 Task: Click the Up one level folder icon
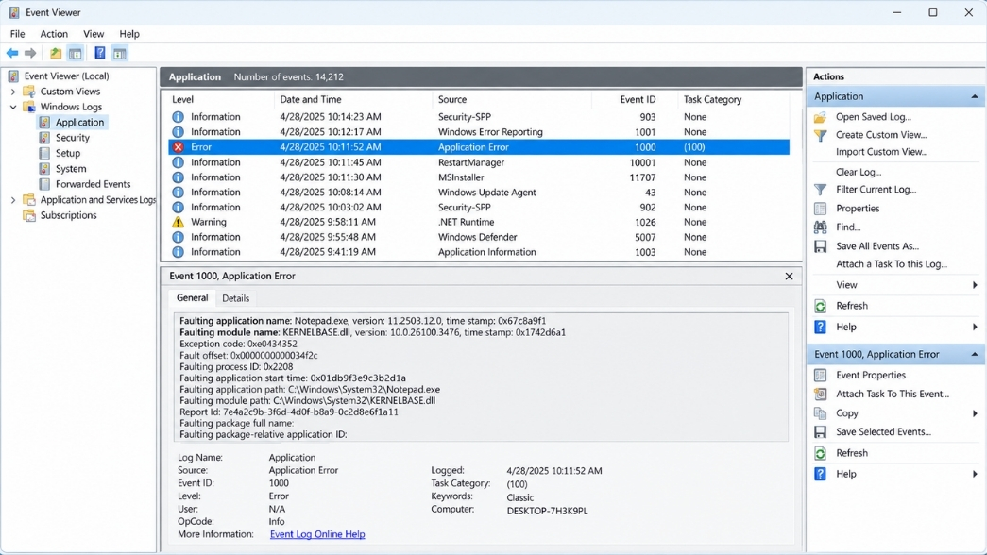tap(56, 54)
